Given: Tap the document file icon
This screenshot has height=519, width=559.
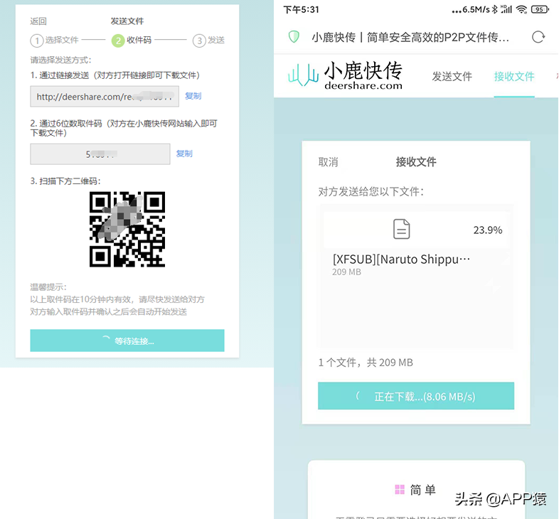Looking at the screenshot, I should tap(401, 229).
